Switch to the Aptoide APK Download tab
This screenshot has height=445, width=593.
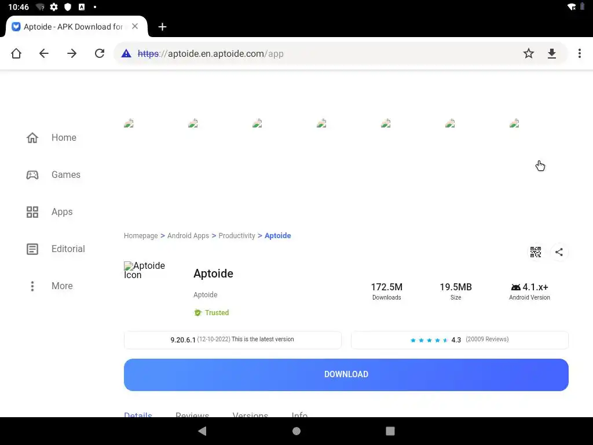73,27
